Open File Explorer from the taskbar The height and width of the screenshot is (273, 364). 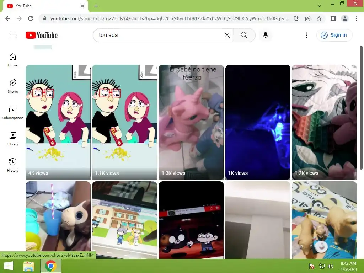(28, 266)
